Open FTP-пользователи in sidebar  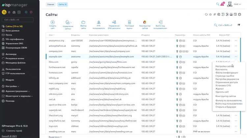pyautogui.click(x=15, y=73)
